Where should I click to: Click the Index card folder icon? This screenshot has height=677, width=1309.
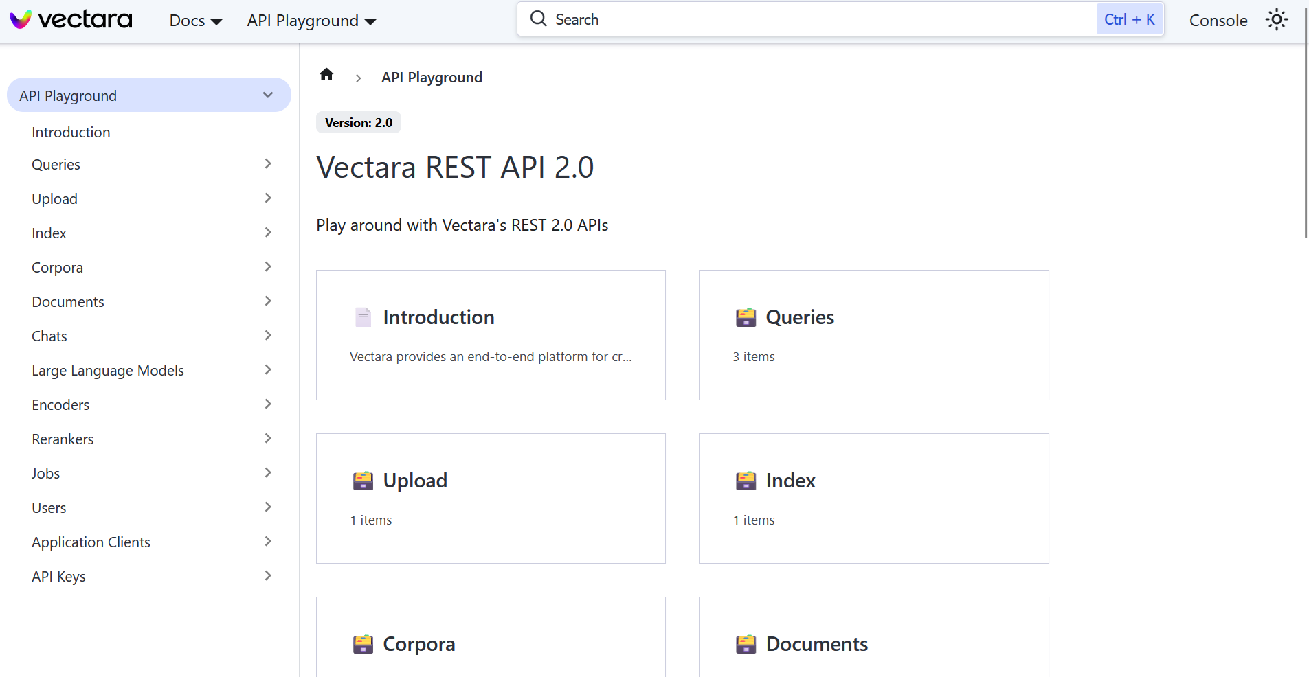tap(746, 481)
